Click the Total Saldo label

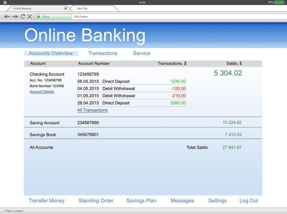197,147
